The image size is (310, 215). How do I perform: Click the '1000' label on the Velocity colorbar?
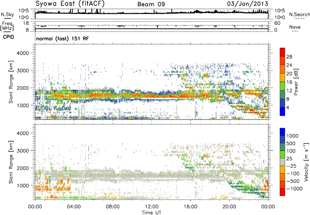[293, 136]
